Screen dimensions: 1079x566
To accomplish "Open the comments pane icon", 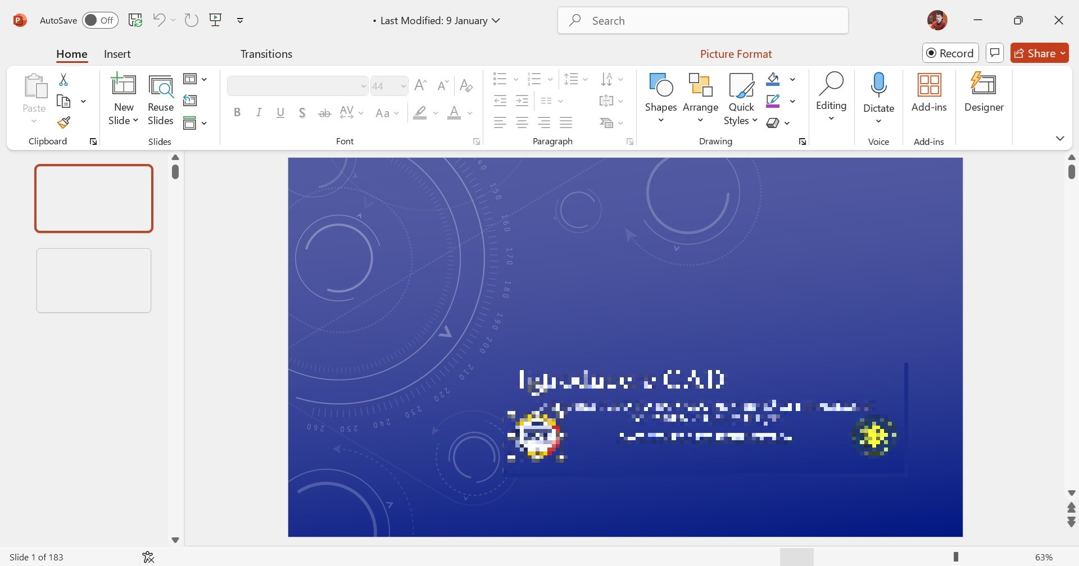I will (x=995, y=53).
